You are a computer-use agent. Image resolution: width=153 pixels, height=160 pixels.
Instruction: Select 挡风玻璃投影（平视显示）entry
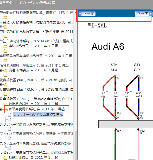coord(34,65)
